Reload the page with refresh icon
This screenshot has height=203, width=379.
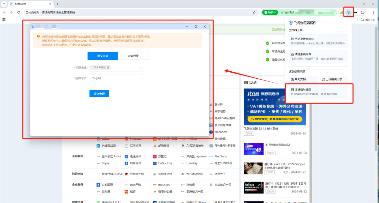point(18,13)
